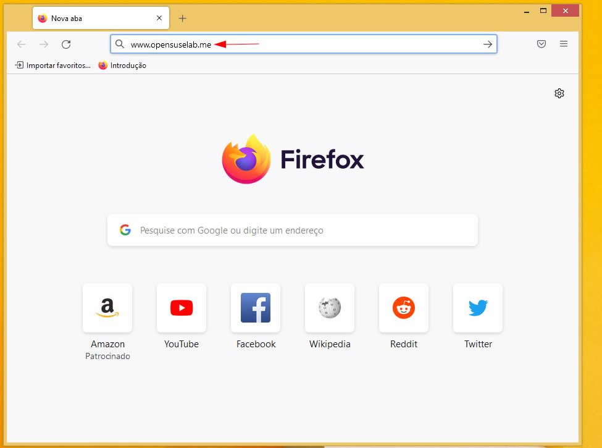
Task: Open the Reddit shortcut tile
Action: coord(404,308)
